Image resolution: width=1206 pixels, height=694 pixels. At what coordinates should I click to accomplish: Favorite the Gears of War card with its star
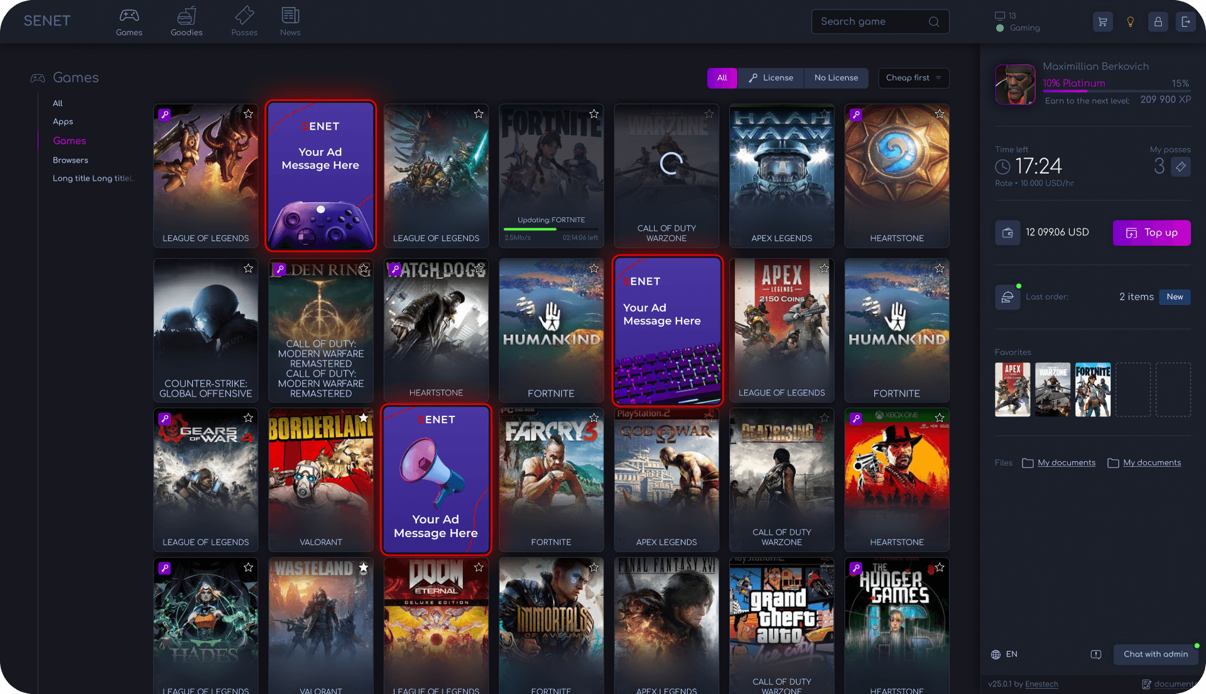pos(248,418)
